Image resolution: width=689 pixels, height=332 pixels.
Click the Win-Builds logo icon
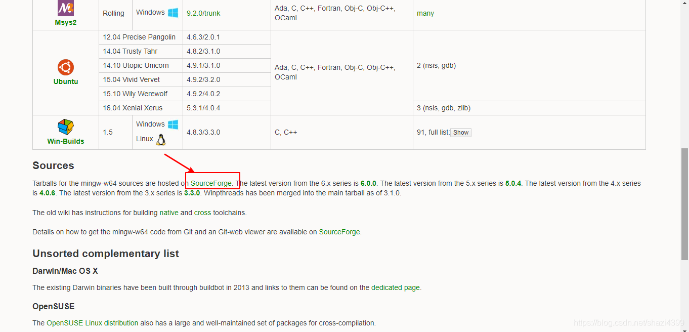pyautogui.click(x=66, y=127)
